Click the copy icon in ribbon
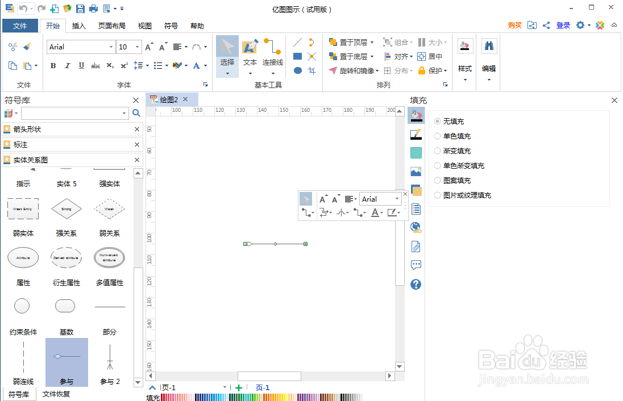The width and height of the screenshot is (623, 401). 13,65
